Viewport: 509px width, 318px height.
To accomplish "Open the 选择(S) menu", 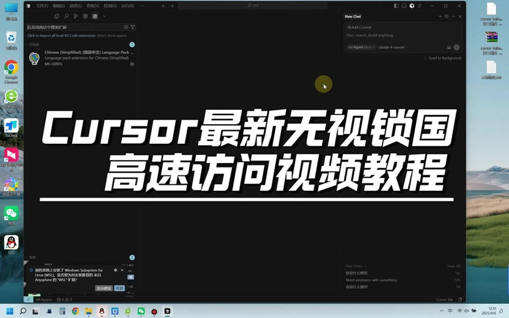I will tap(76, 6).
